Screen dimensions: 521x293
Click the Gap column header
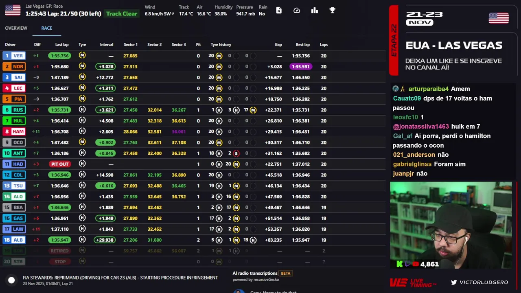point(278,45)
